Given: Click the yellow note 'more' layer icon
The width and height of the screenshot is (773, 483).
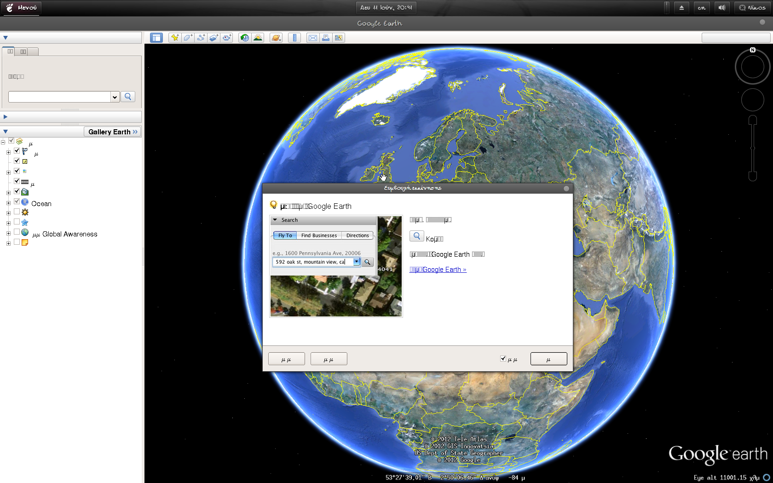Looking at the screenshot, I should click(x=25, y=242).
